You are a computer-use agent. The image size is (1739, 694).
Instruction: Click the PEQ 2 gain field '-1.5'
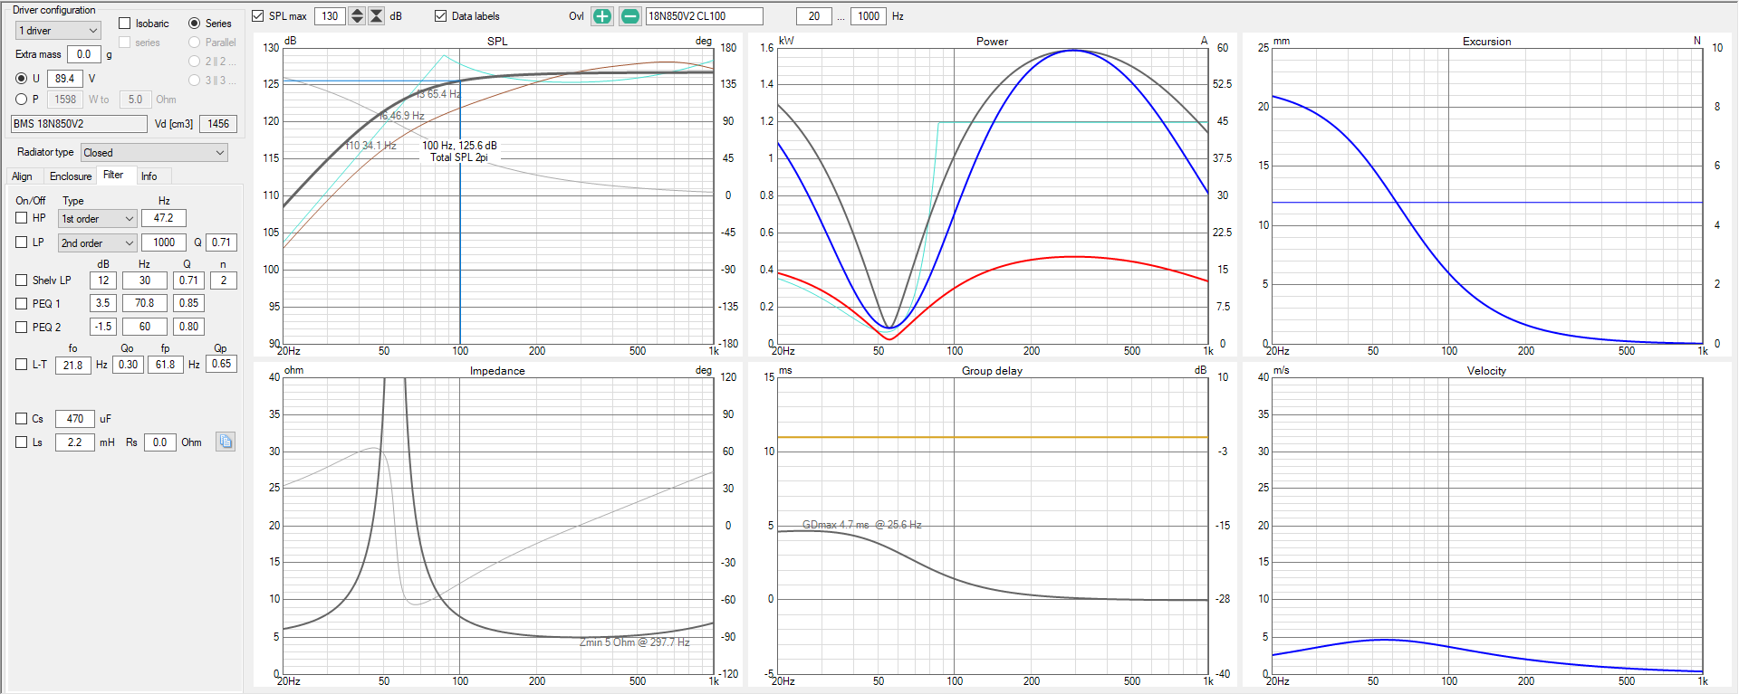tap(103, 327)
